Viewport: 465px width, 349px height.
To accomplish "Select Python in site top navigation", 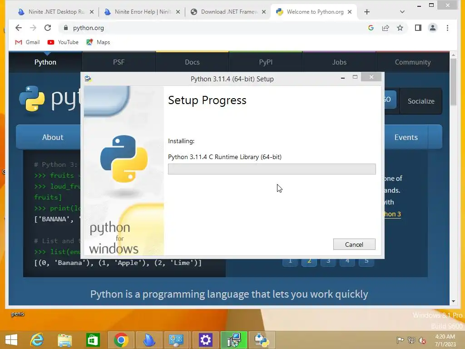I will 45,62.
